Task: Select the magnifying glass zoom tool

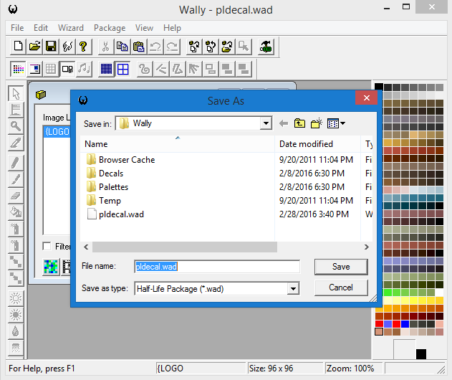Action: click(16, 126)
